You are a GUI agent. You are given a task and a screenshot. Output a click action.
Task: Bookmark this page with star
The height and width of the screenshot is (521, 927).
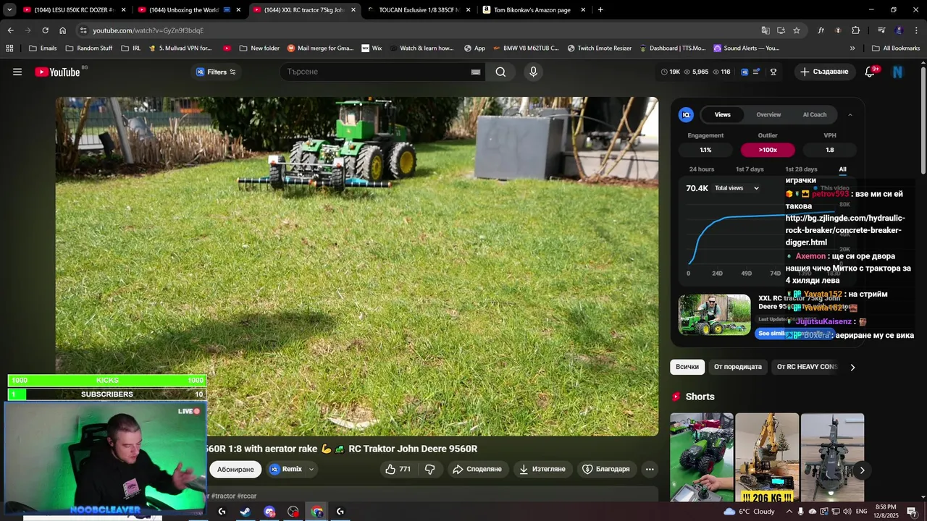coord(797,30)
